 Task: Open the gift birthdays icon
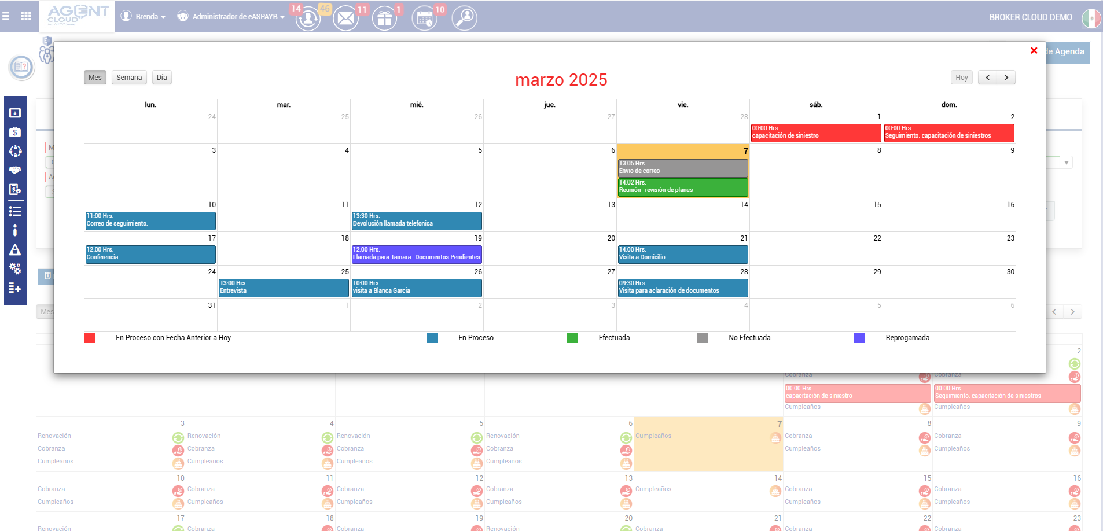[384, 18]
